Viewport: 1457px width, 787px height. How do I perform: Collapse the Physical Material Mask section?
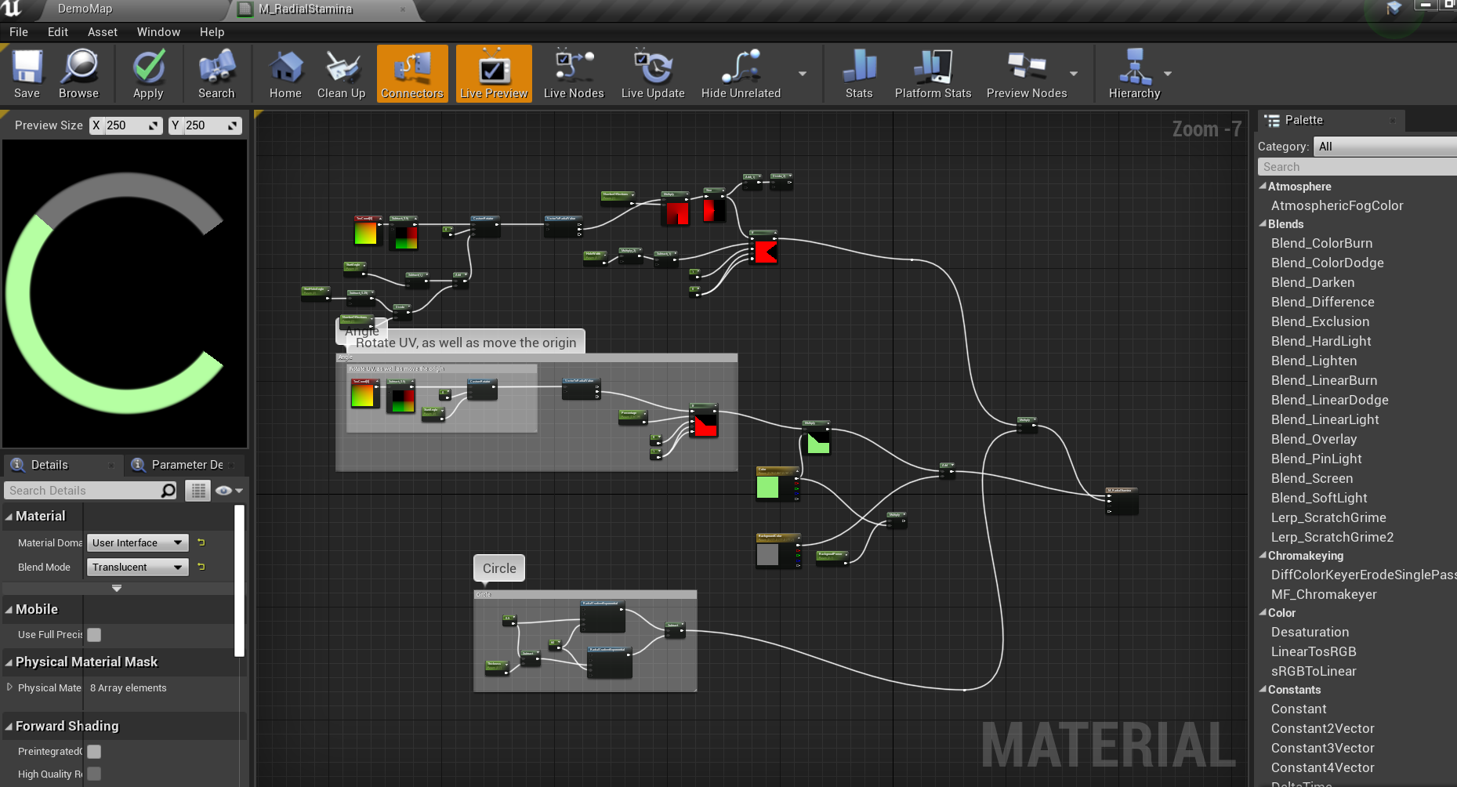coord(9,662)
